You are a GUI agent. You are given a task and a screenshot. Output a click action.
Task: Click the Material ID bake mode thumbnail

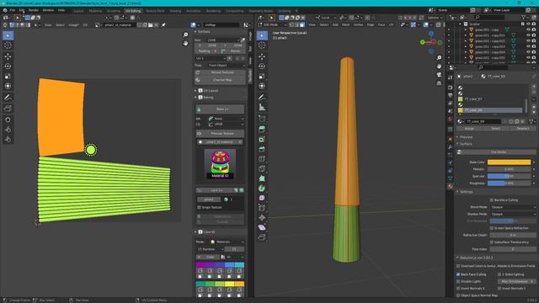(x=220, y=164)
